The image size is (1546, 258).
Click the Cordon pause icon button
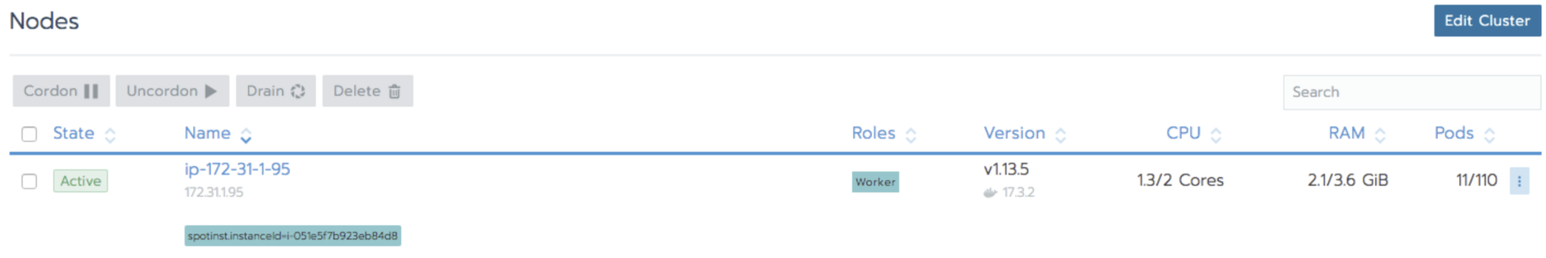tap(61, 91)
